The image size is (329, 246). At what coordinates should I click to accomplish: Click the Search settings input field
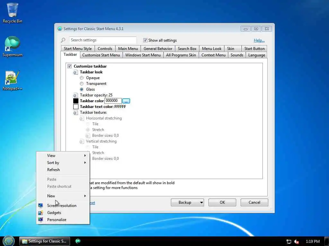point(102,40)
